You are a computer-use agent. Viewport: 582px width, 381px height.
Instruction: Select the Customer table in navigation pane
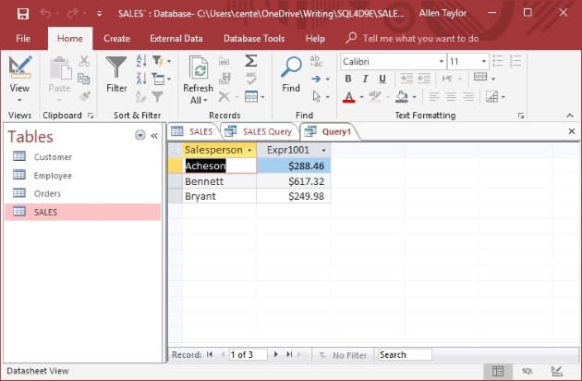53,156
